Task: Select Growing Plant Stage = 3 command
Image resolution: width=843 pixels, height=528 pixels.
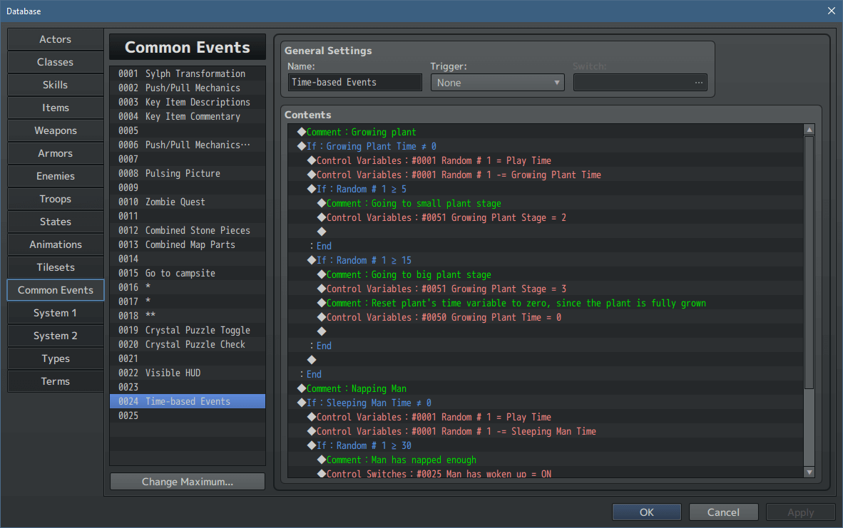Action: coord(546,289)
